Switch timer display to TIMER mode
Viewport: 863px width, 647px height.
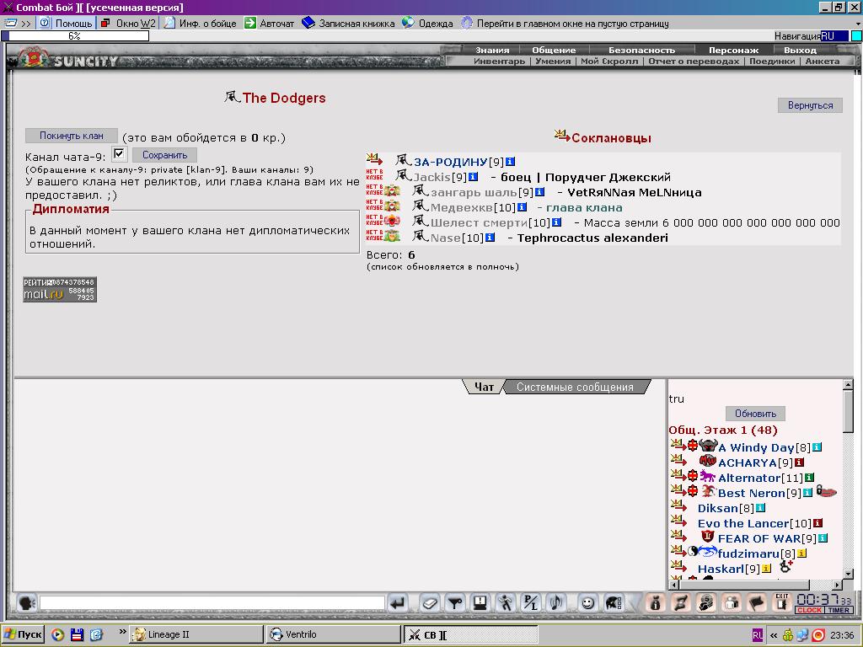point(839,610)
